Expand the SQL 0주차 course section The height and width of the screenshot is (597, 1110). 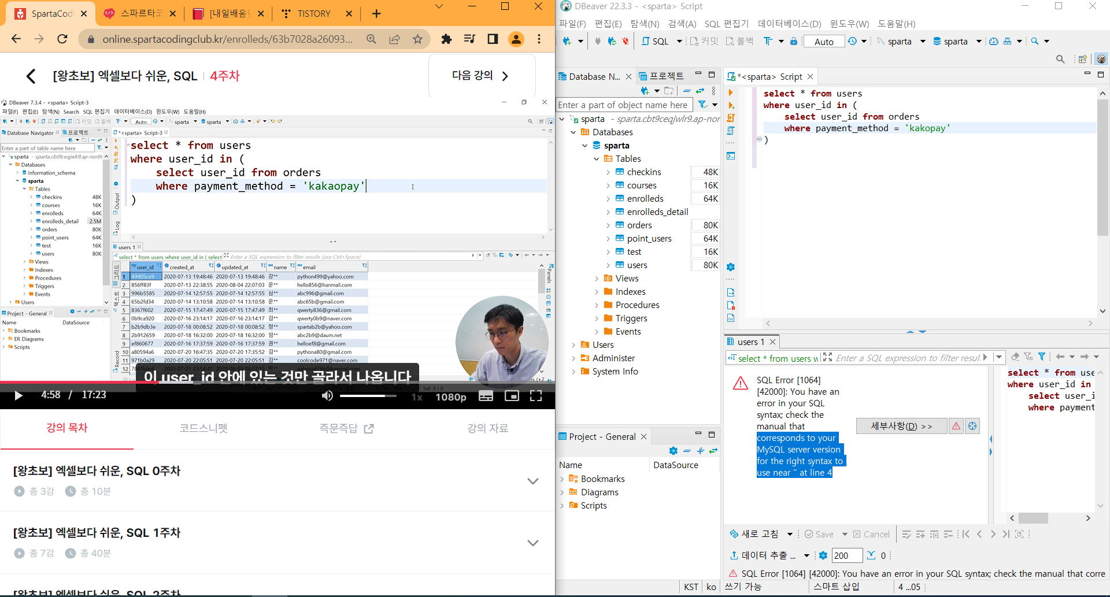pyautogui.click(x=532, y=481)
